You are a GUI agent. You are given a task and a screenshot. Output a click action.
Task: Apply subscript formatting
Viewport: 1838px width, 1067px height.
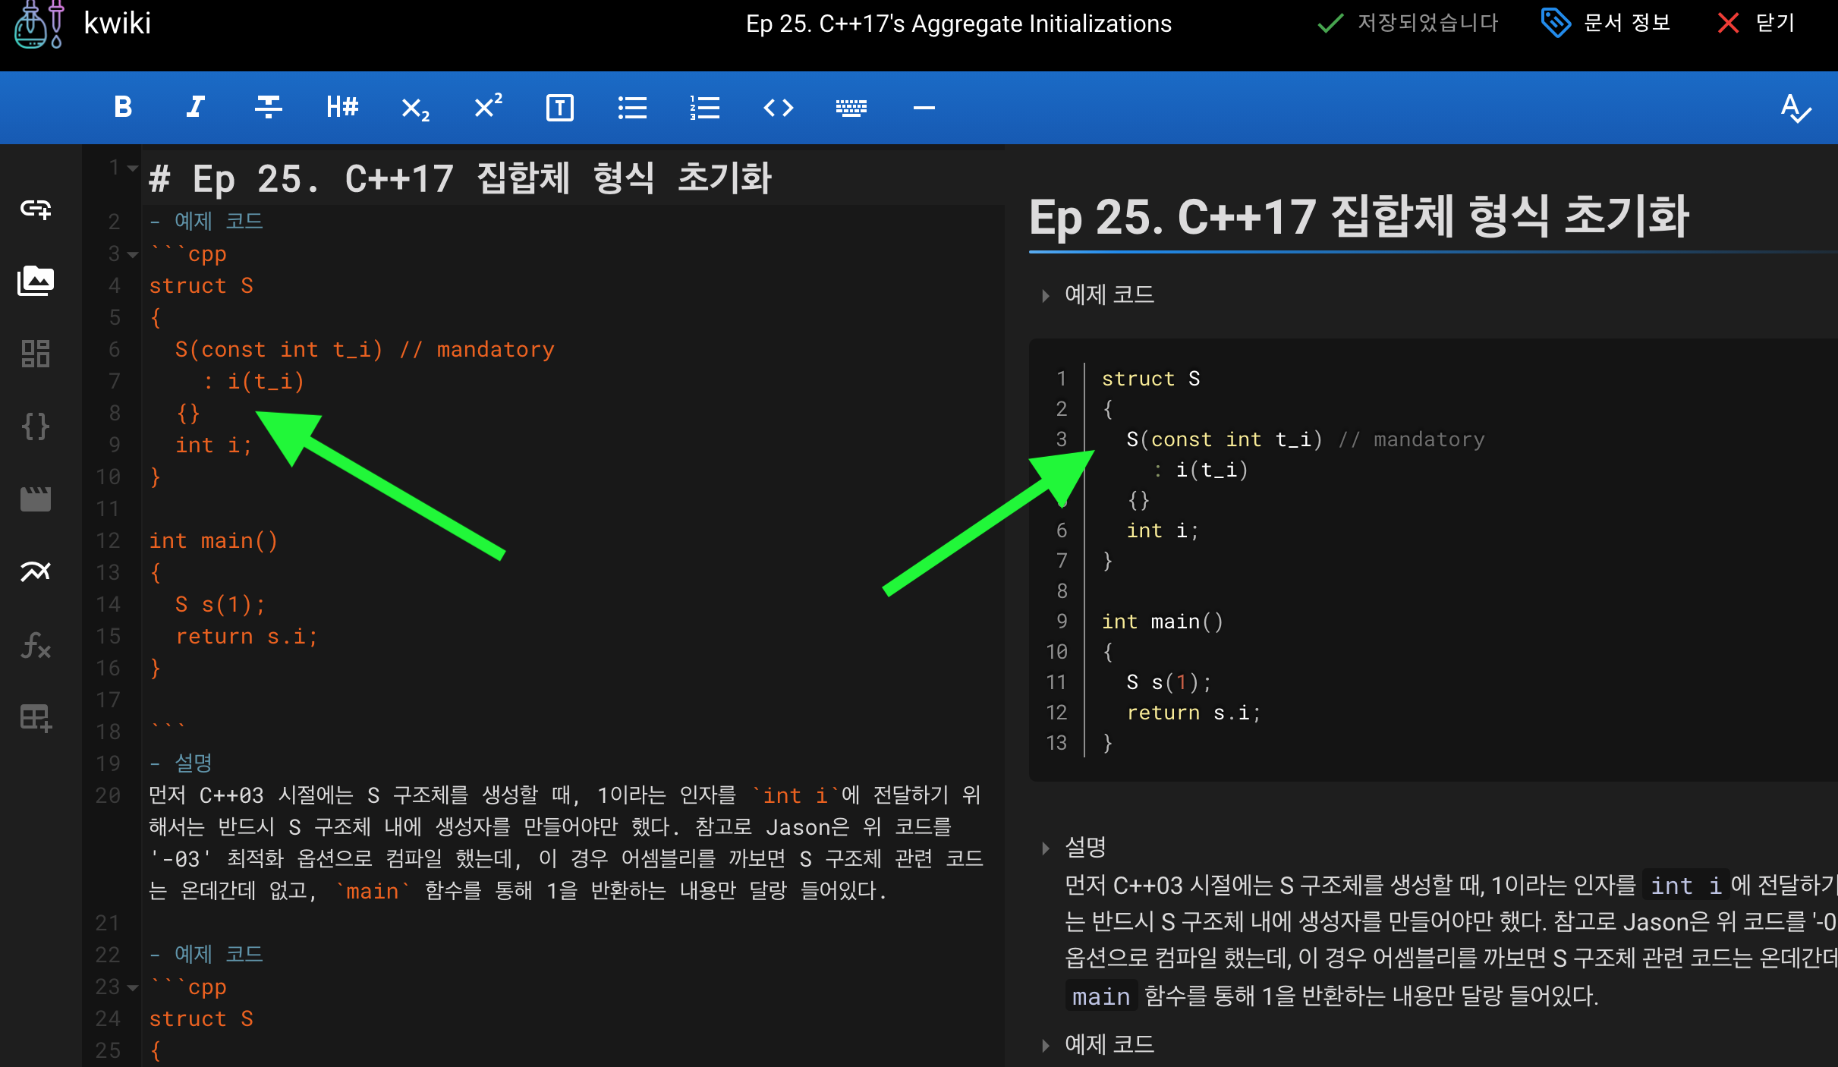pyautogui.click(x=414, y=109)
